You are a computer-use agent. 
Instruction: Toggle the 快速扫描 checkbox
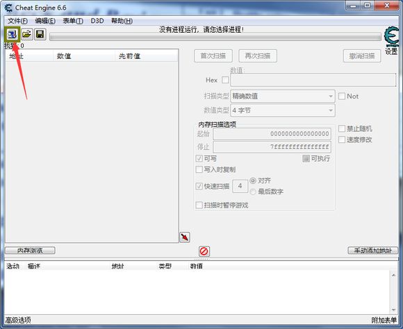pos(199,186)
